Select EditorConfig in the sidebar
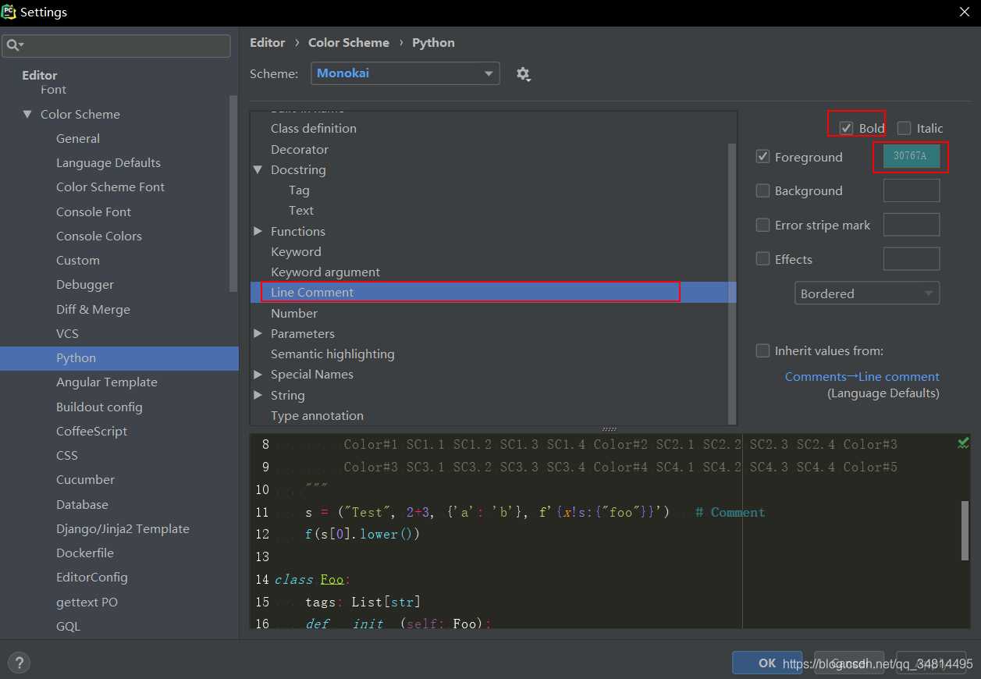 (92, 577)
